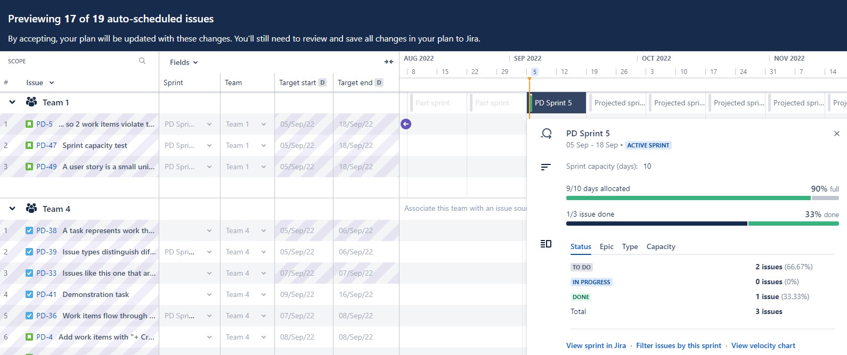This screenshot has width=847, height=355.
Task: Open sprint dropdown for PD-49 row
Action: click(x=209, y=167)
